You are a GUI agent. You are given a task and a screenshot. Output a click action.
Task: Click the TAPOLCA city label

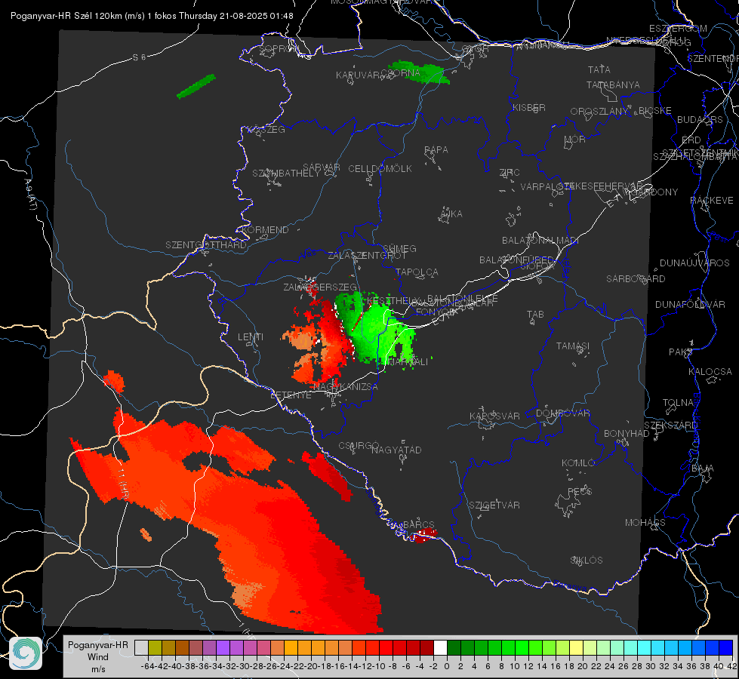pyautogui.click(x=417, y=272)
